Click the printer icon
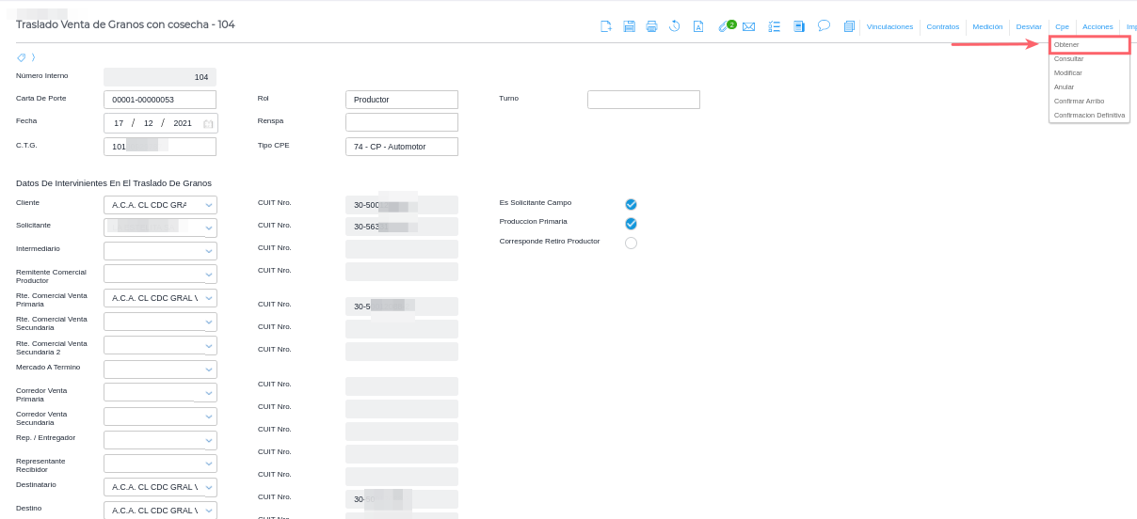The image size is (1137, 519). coord(651,26)
